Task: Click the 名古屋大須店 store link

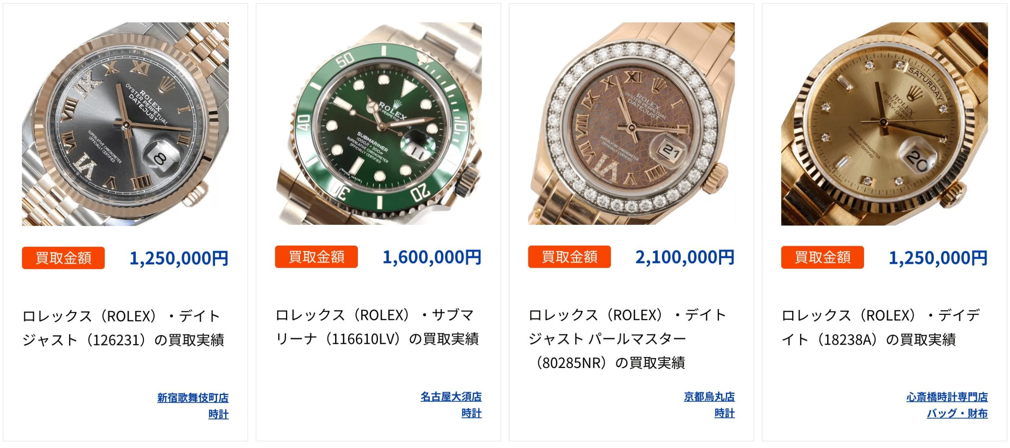Action: [451, 396]
